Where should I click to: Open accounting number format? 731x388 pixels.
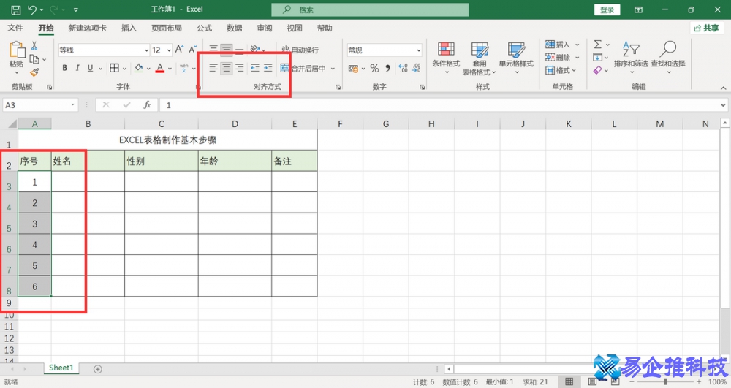click(353, 69)
